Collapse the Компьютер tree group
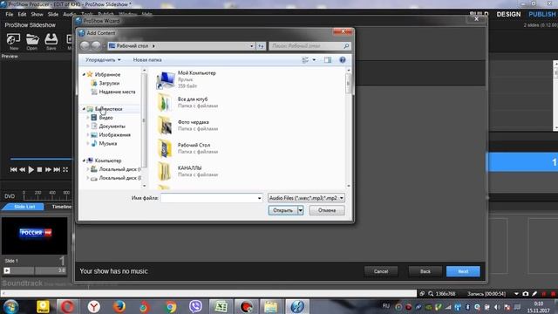The height and width of the screenshot is (314, 558). click(x=84, y=160)
